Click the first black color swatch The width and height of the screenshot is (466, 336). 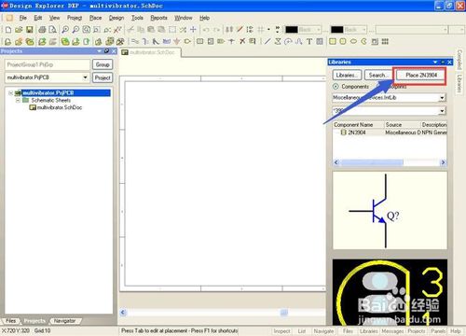292,30
